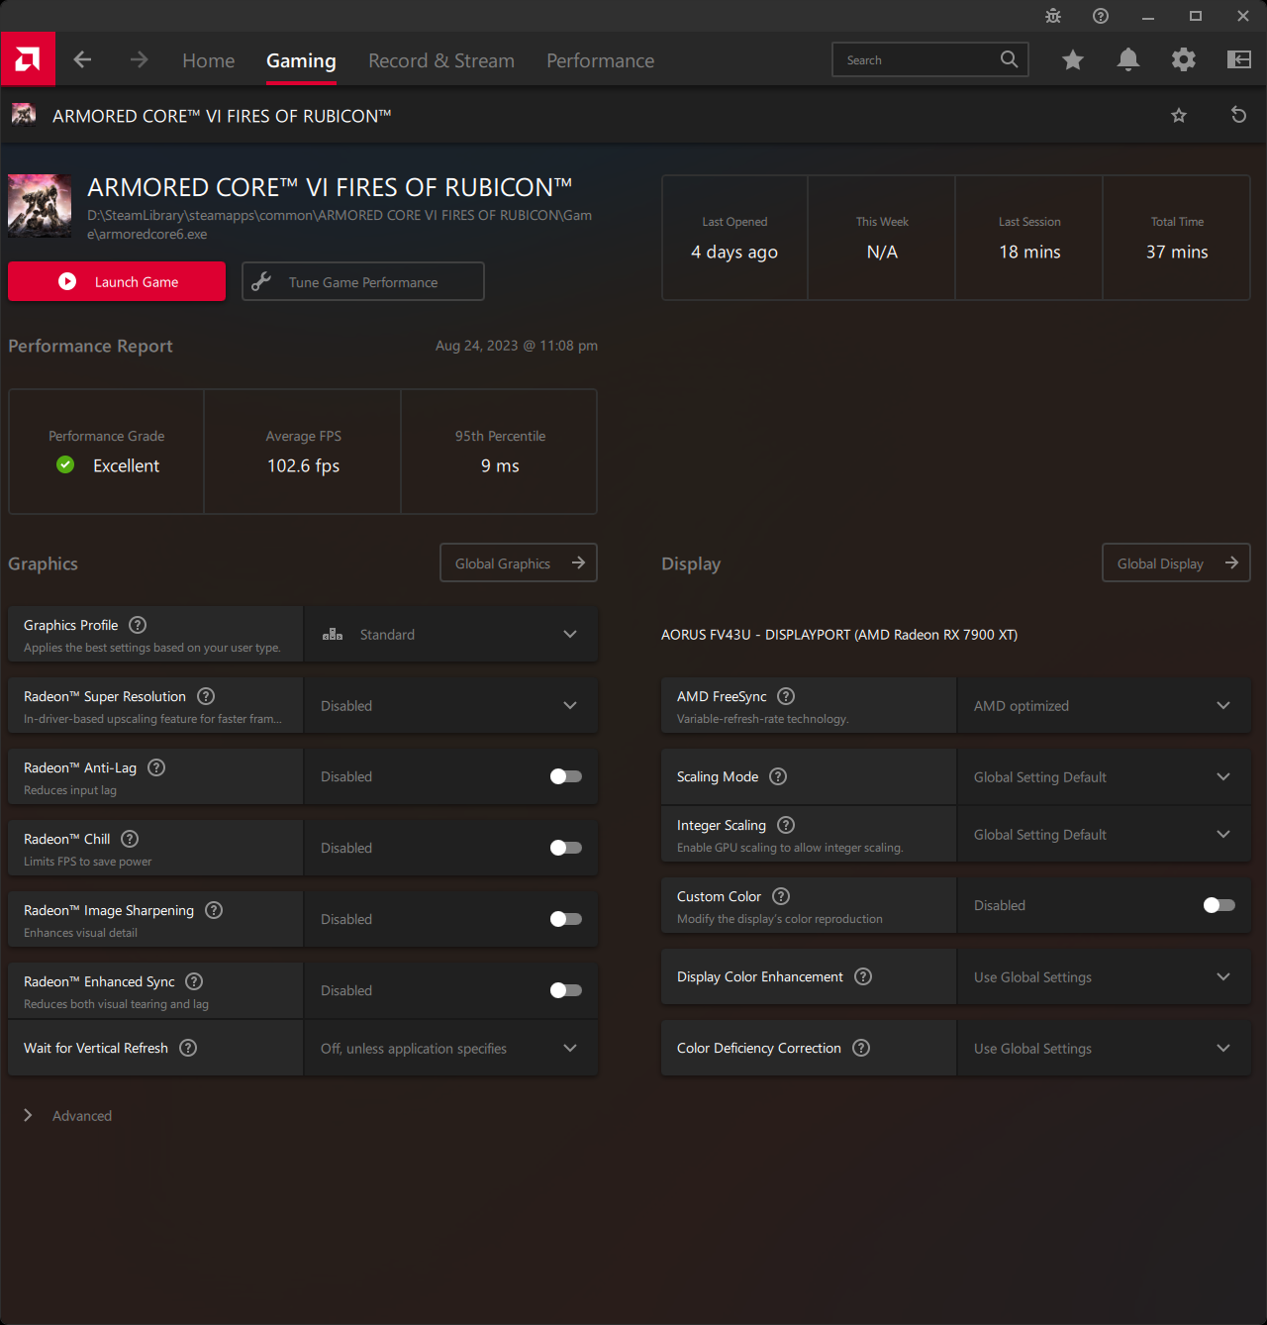
Task: Click the Last Session 18 mins stat
Action: (1029, 238)
